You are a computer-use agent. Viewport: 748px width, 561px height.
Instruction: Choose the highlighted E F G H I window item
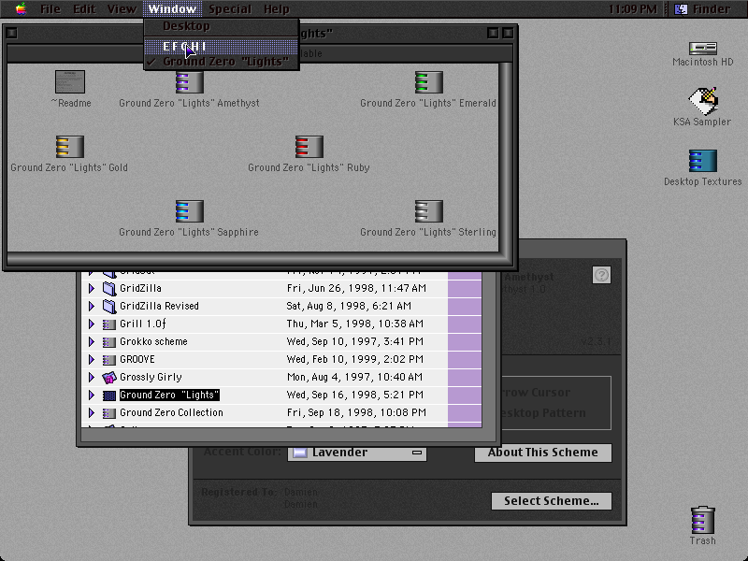click(x=222, y=46)
